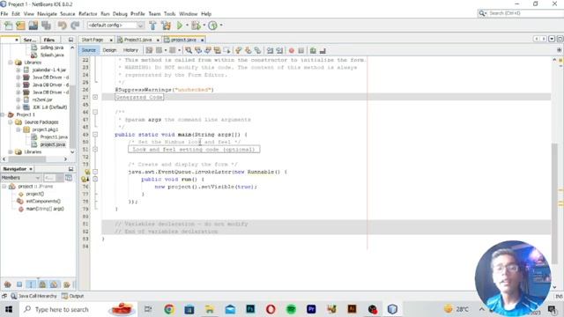This screenshot has height=317, width=564.
Task: Switch to the Services panel tab
Action: coord(29,40)
